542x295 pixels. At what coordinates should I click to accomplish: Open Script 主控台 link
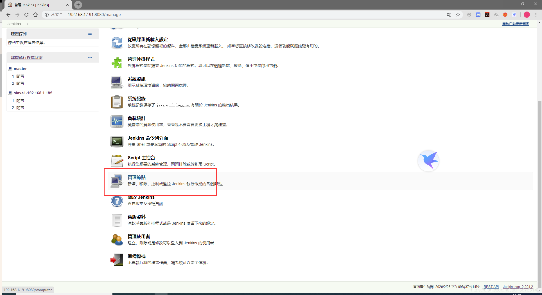(141, 158)
